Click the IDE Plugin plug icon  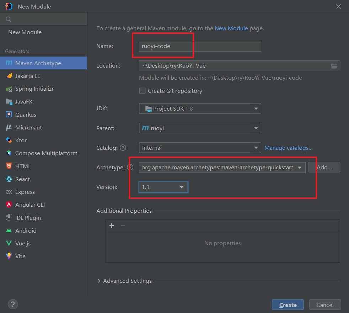9,217
